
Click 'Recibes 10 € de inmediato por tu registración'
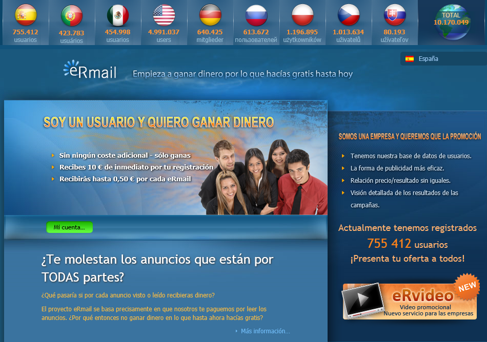tap(136, 167)
